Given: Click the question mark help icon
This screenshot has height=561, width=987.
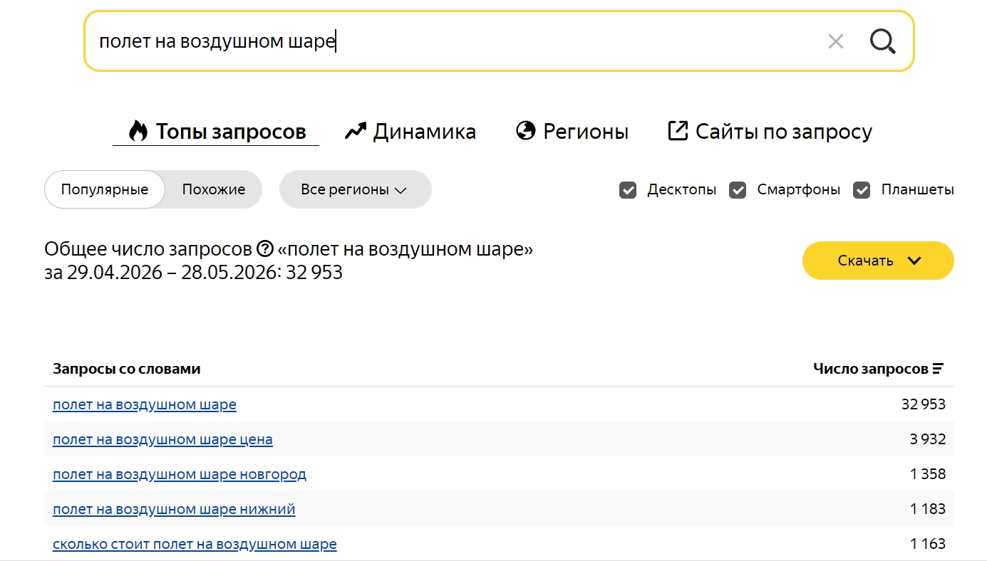Looking at the screenshot, I should (265, 249).
